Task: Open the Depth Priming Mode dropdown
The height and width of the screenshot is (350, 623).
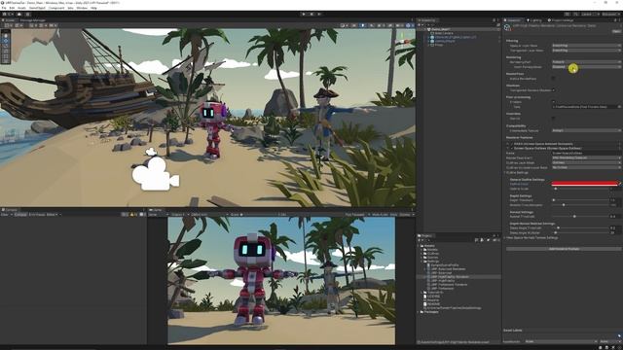Action: [x=586, y=67]
